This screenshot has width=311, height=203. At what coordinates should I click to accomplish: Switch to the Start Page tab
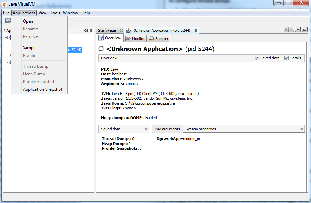coord(107,30)
